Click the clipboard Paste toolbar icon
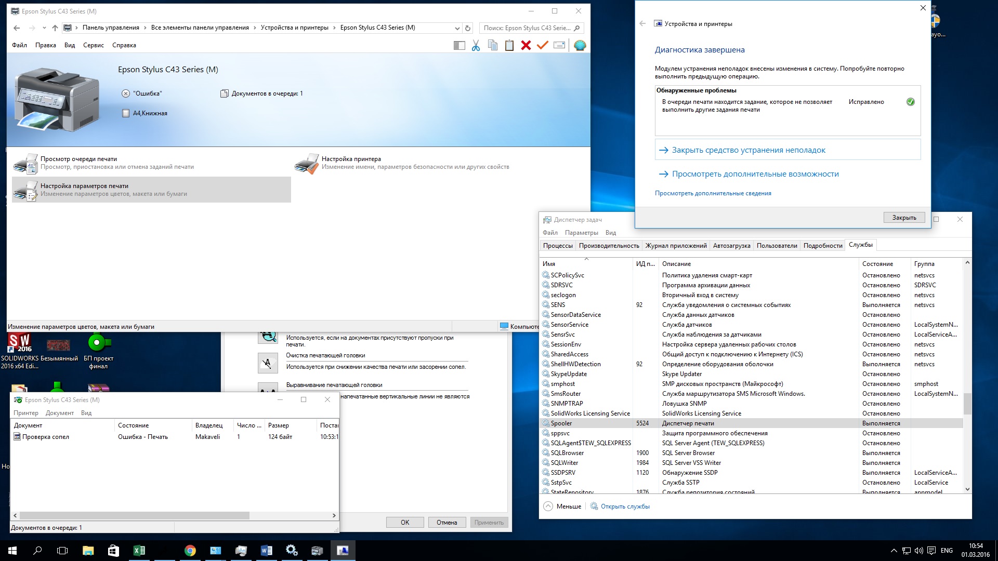The image size is (998, 561). (509, 46)
